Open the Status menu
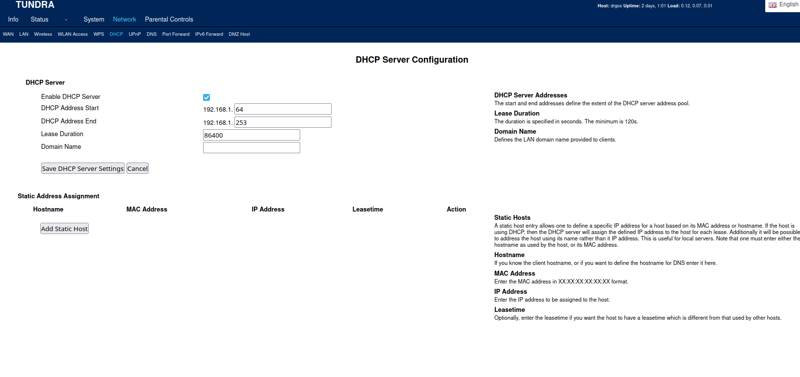The height and width of the screenshot is (377, 800). [40, 20]
